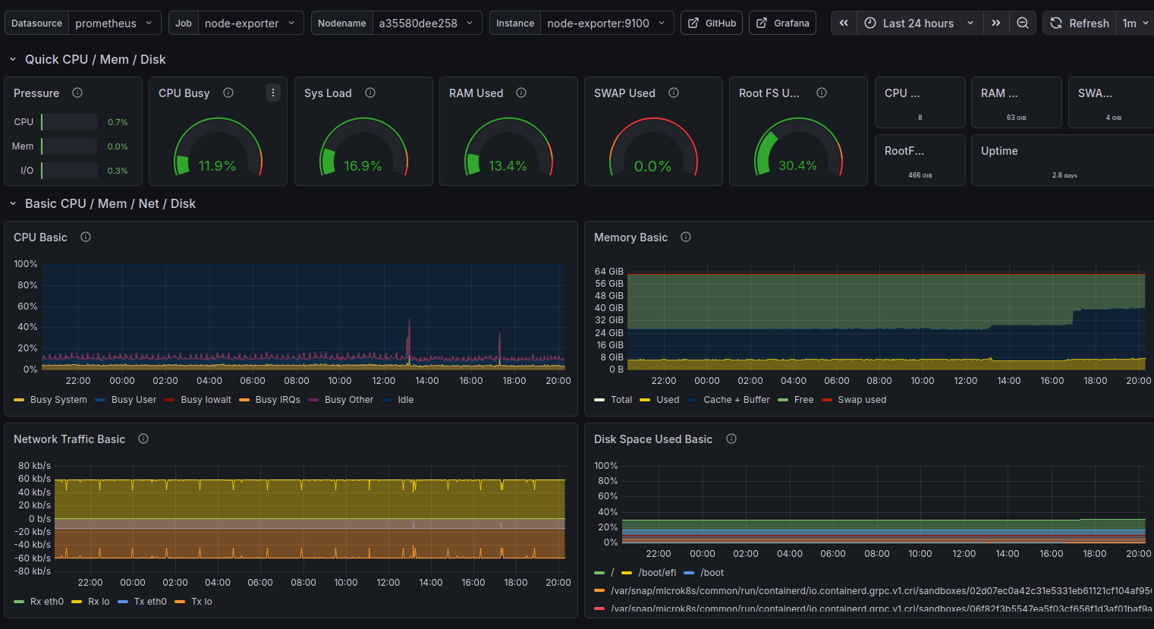The image size is (1154, 629).
Task: Shift time range back with double-left arrow
Action: (843, 23)
